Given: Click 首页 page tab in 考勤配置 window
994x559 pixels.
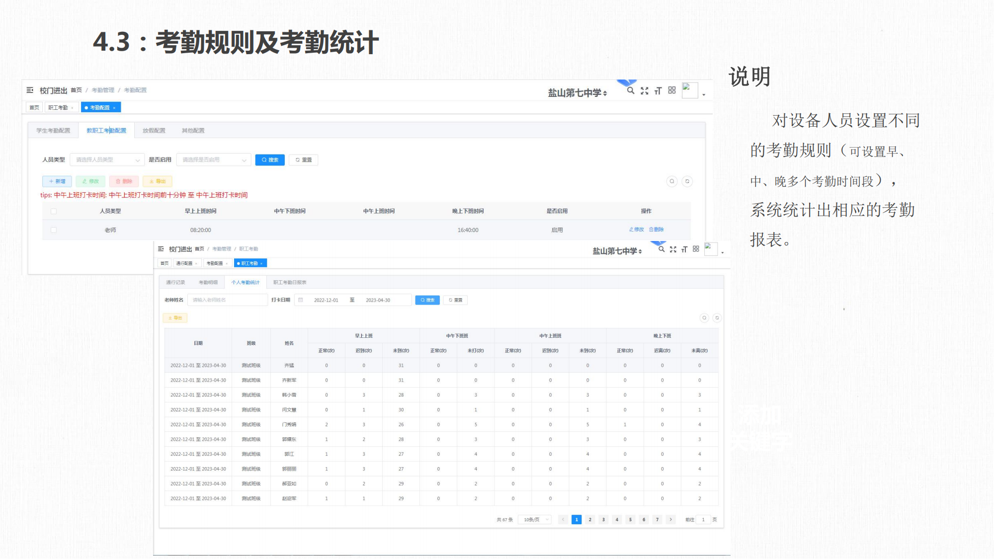Looking at the screenshot, I should point(34,108).
